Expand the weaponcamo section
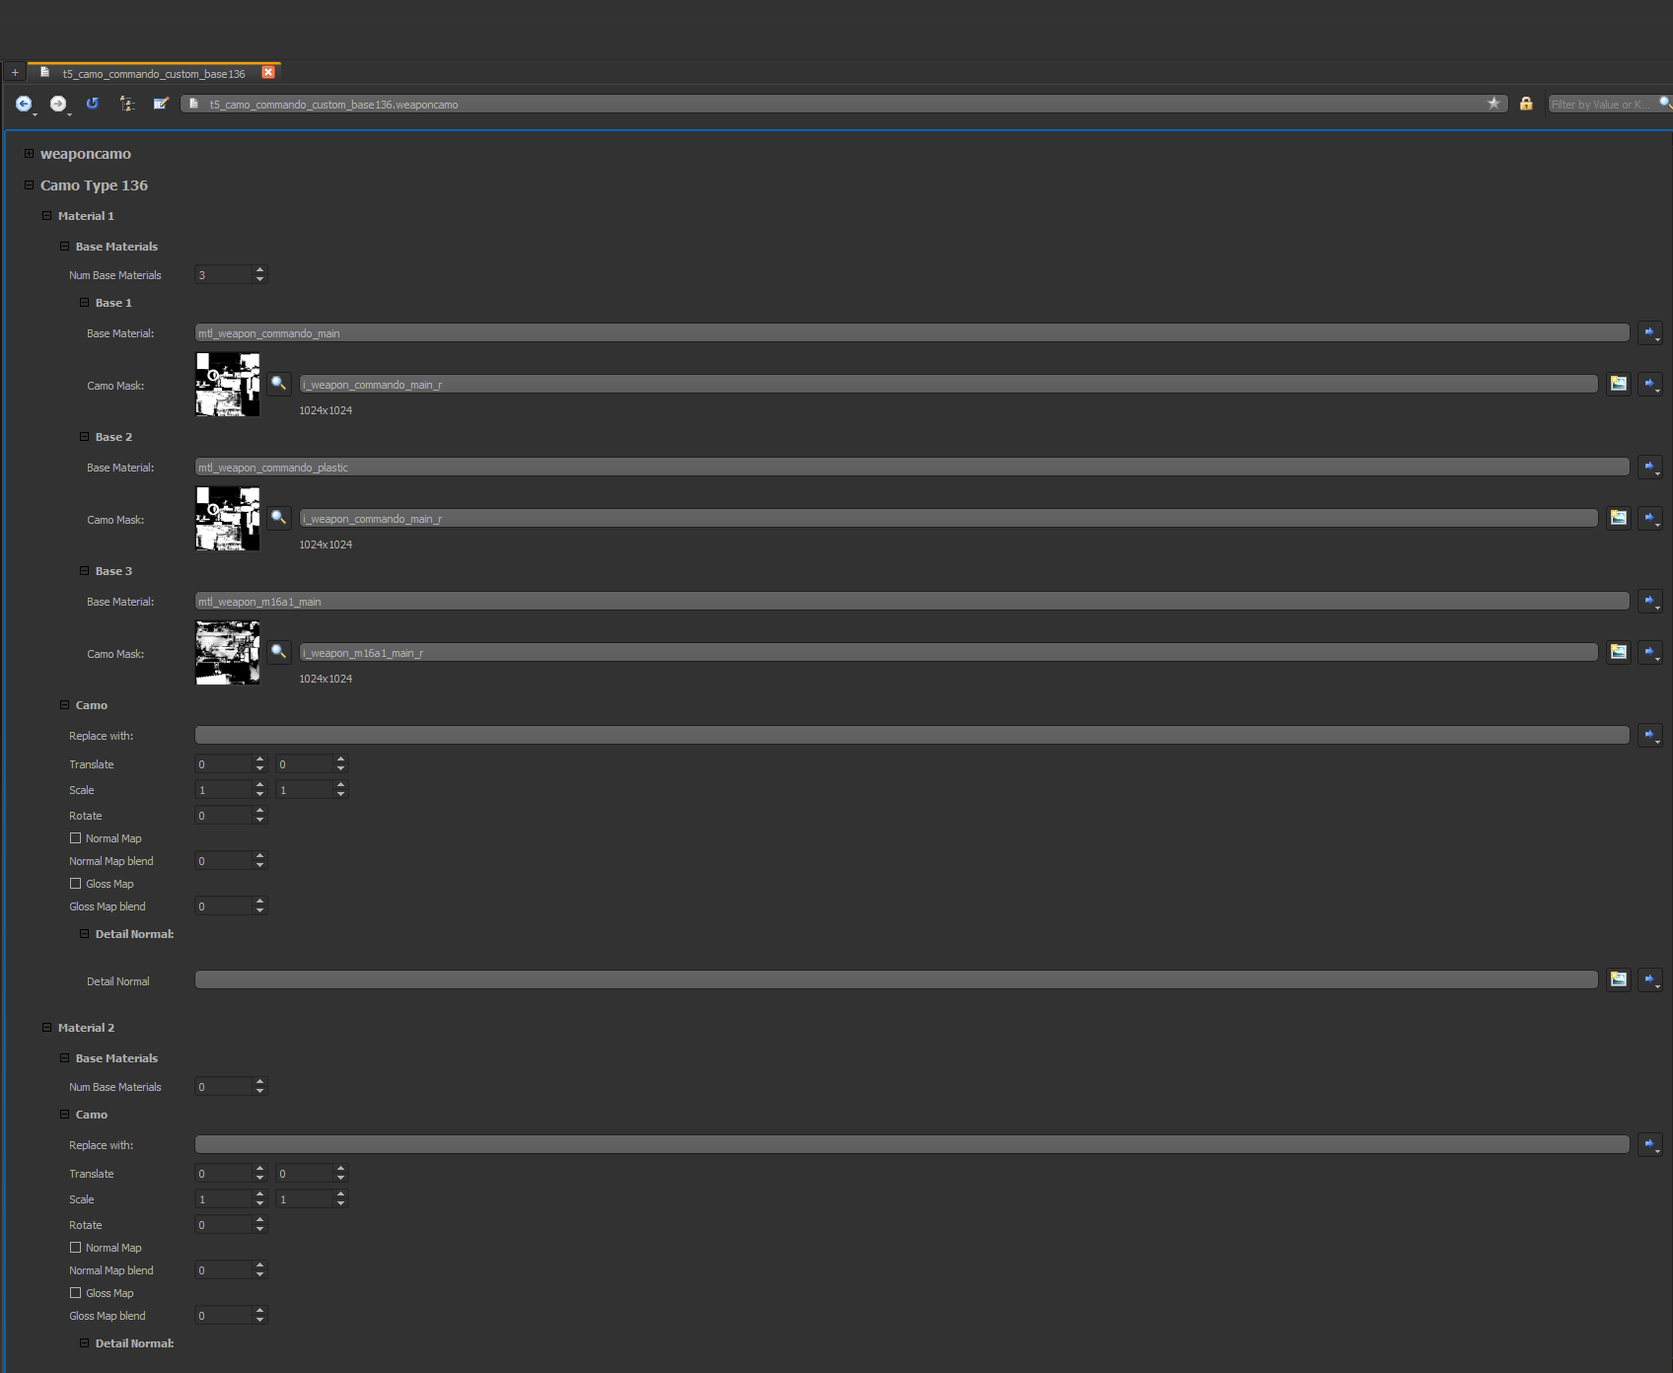Screen dimensions: 1673x1373 pos(30,154)
